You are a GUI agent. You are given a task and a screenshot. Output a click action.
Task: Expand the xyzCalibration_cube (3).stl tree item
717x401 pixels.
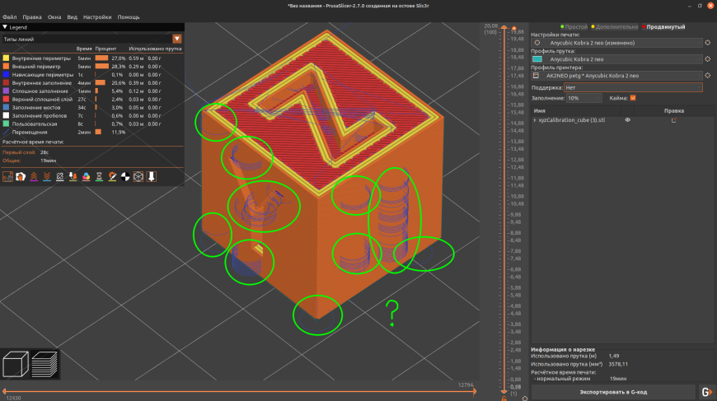pyautogui.click(x=535, y=120)
